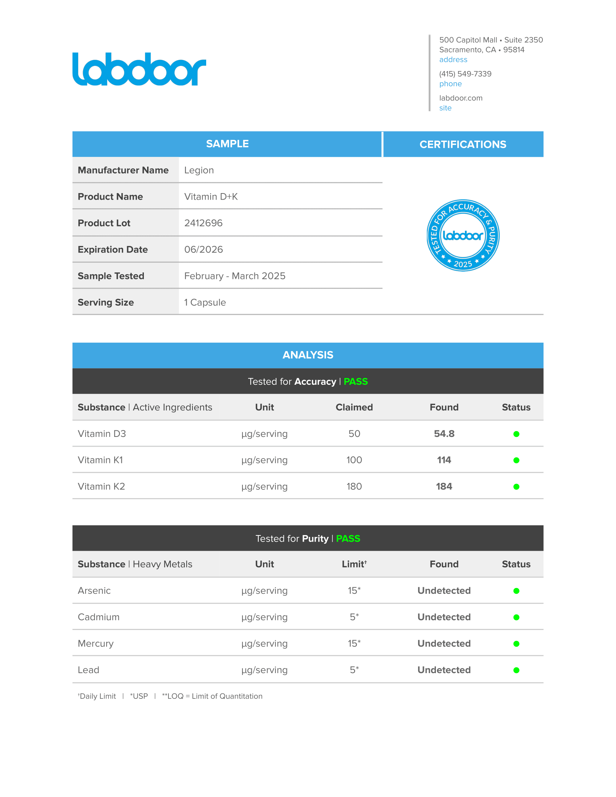Click the 'Limit†' column header
The width and height of the screenshot is (616, 797).
click(354, 564)
